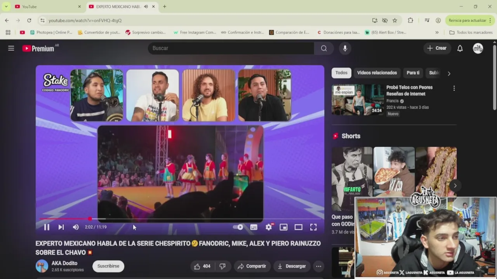Screen dimensions: 497x279
Task: Open media controls icon in toolbar
Action: click(x=427, y=20)
